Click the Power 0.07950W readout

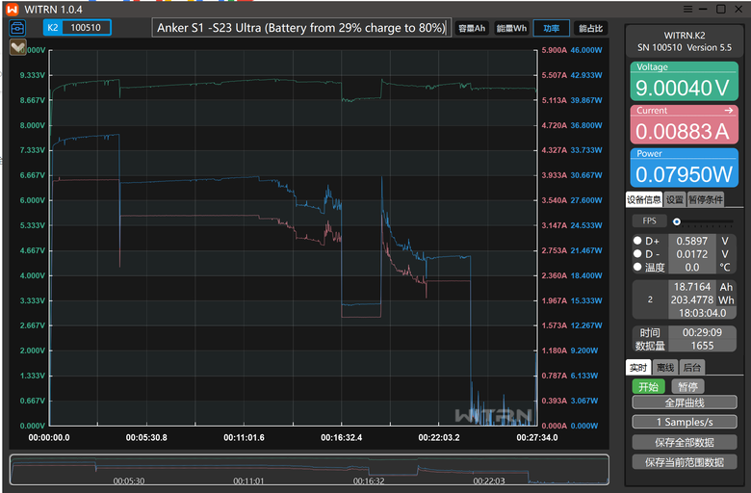684,168
